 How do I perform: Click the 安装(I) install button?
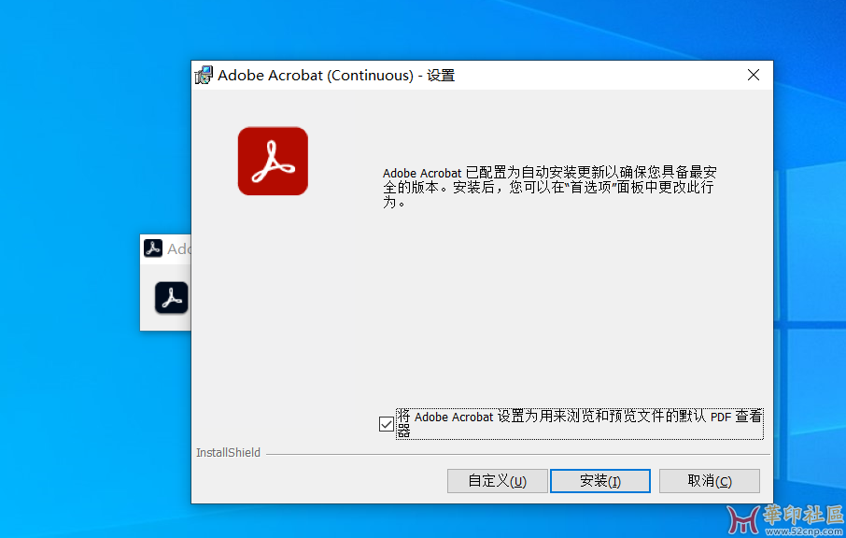[x=600, y=481]
